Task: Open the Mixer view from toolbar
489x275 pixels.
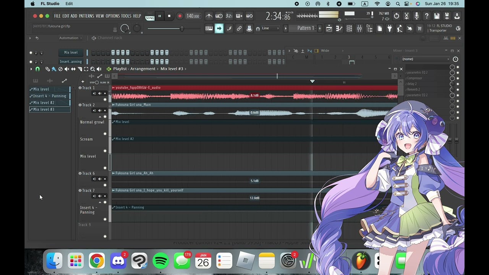Action: [359, 29]
